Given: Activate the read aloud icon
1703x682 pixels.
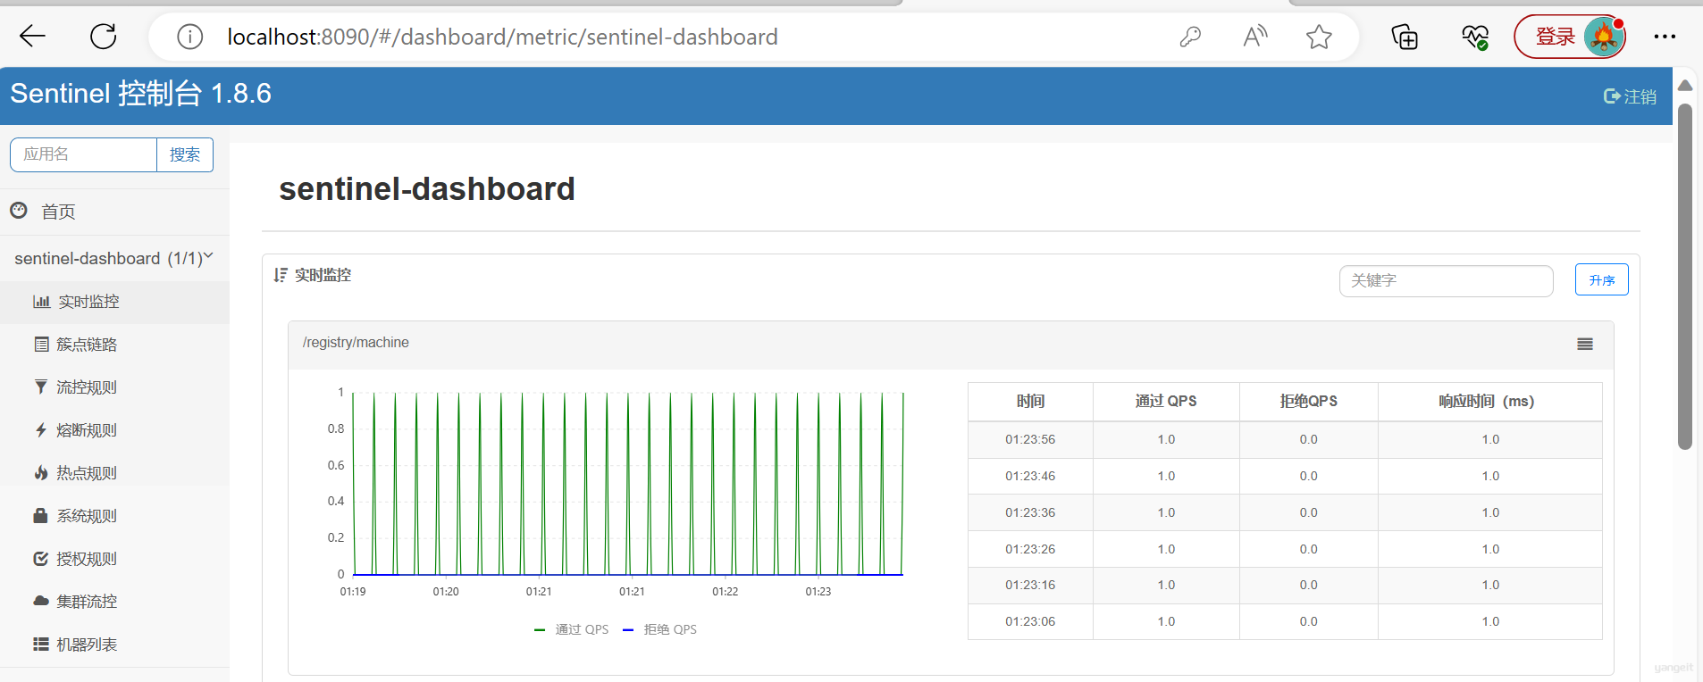Looking at the screenshot, I should (1255, 37).
